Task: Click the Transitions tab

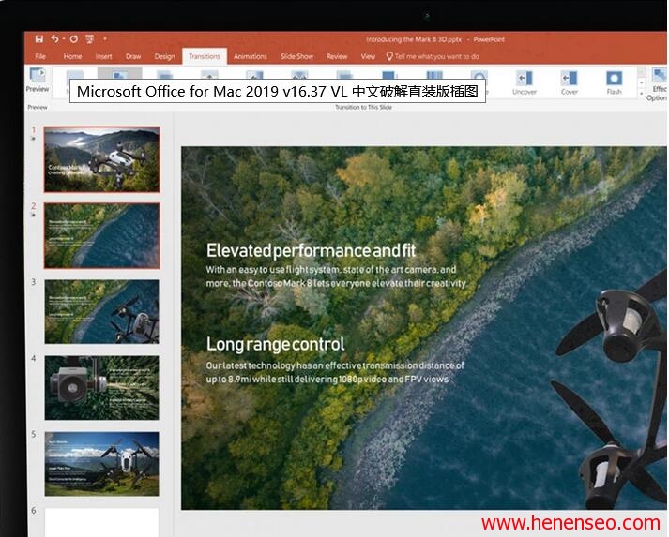Action: point(205,56)
